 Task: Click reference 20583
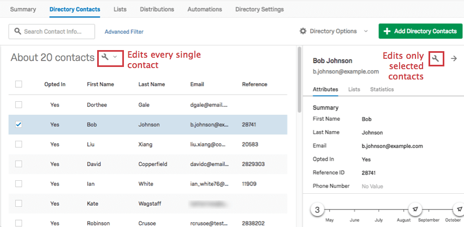coord(250,144)
